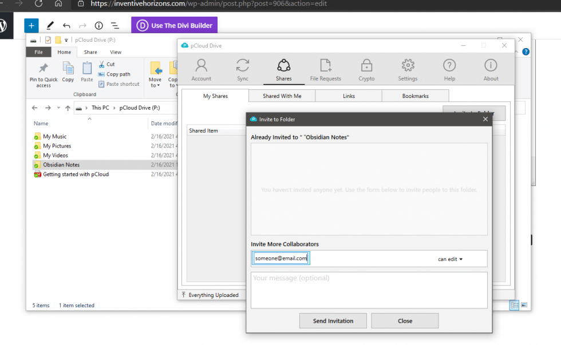Open the WordPress document info details

pyautogui.click(x=98, y=25)
